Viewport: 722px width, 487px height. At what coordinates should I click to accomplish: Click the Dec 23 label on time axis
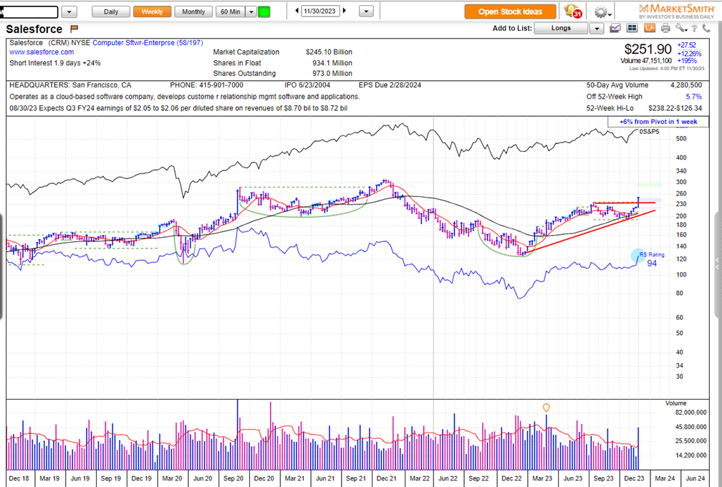(634, 478)
